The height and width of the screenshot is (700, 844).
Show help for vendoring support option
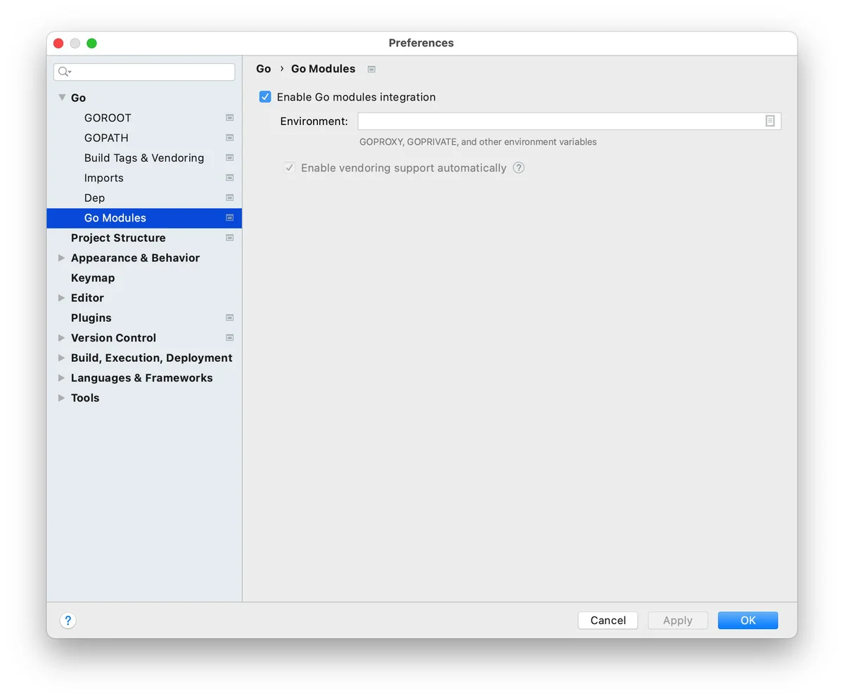pyautogui.click(x=518, y=168)
